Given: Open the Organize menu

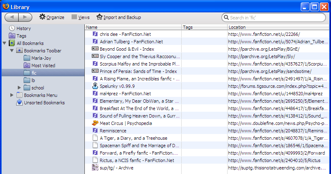Looking at the screenshot, I should (52, 17).
